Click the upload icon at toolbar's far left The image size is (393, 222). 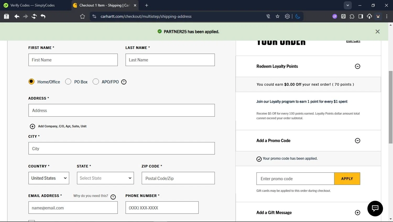[x=7, y=17]
